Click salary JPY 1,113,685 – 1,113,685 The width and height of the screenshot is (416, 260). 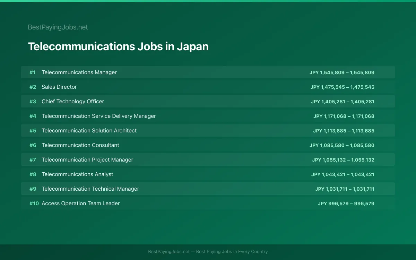[x=344, y=131]
